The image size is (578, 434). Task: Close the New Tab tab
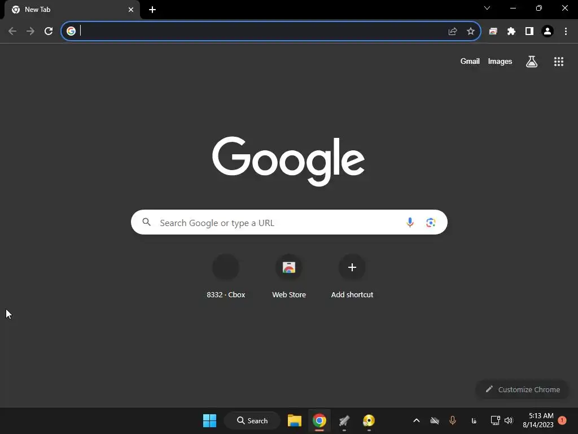coord(131,10)
